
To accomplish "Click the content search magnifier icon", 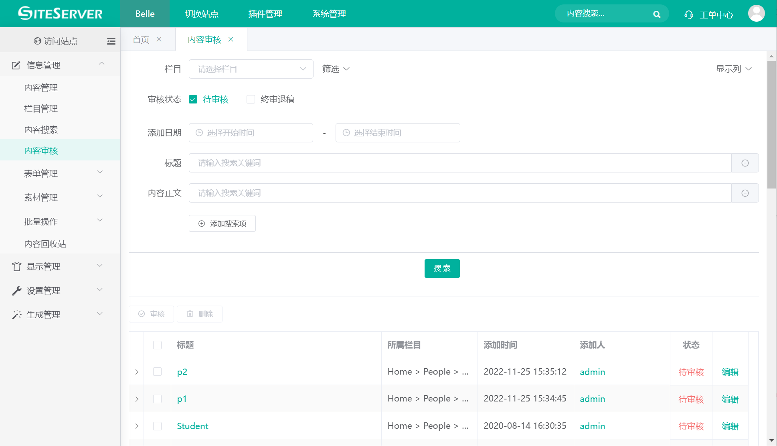I will pyautogui.click(x=657, y=13).
